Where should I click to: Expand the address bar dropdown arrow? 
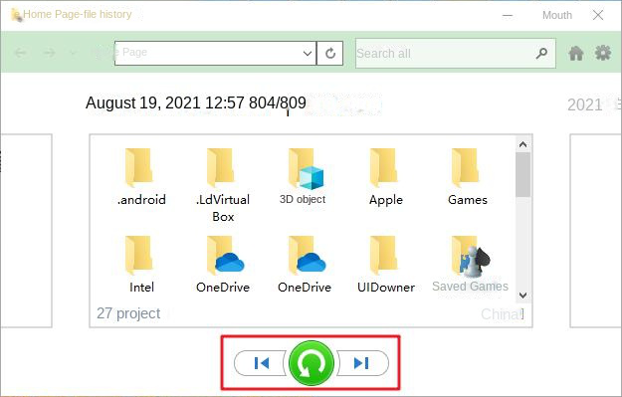pyautogui.click(x=308, y=53)
